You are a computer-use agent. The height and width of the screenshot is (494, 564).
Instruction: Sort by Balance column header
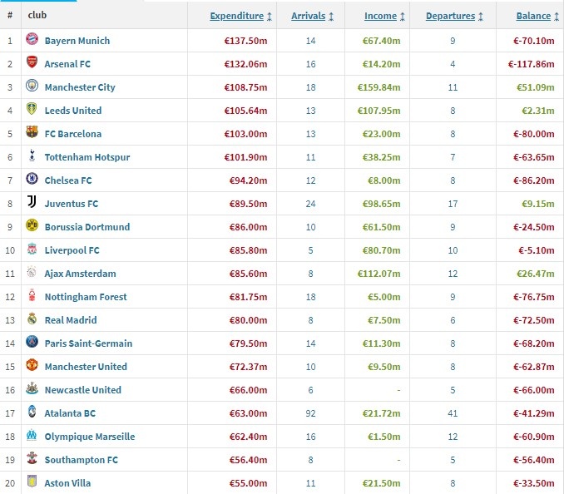[533, 16]
